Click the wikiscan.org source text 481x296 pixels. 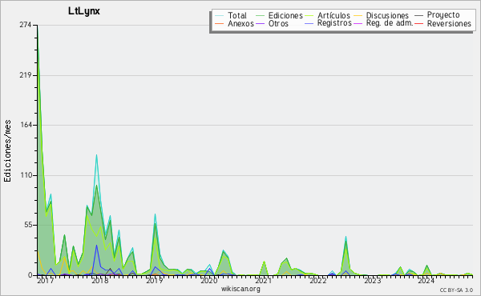(240, 289)
